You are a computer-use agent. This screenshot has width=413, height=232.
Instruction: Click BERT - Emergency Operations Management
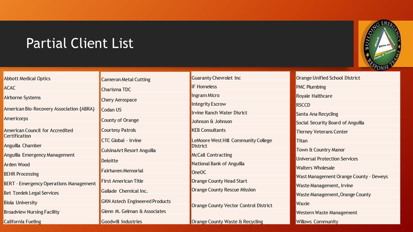[50, 184]
